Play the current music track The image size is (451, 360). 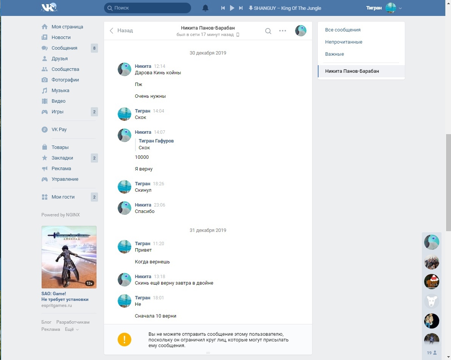pos(232,8)
